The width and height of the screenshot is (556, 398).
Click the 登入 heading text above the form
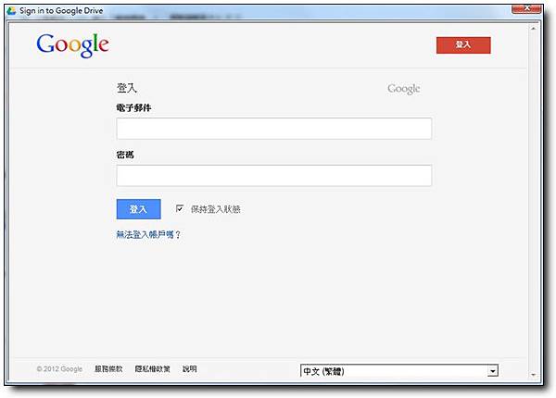[127, 88]
